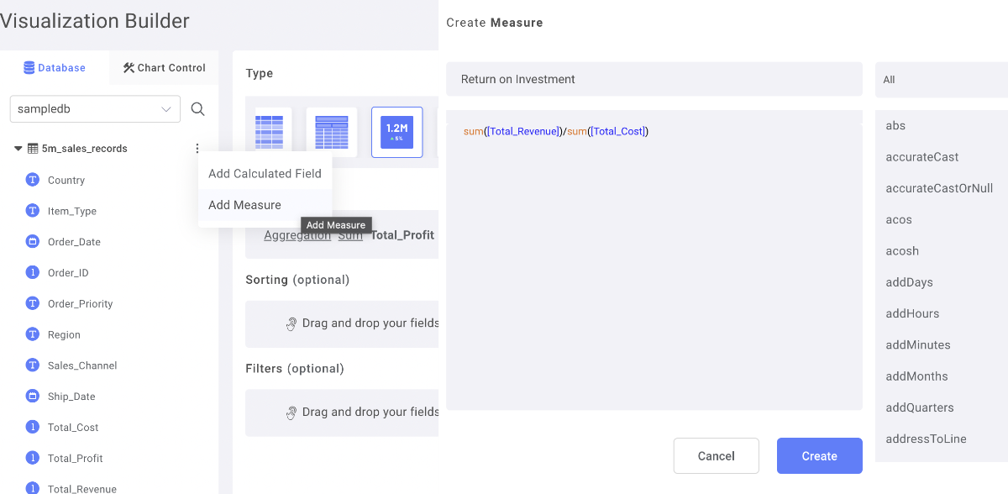Click the text type icon next to Country
1008x494 pixels.
tap(32, 180)
